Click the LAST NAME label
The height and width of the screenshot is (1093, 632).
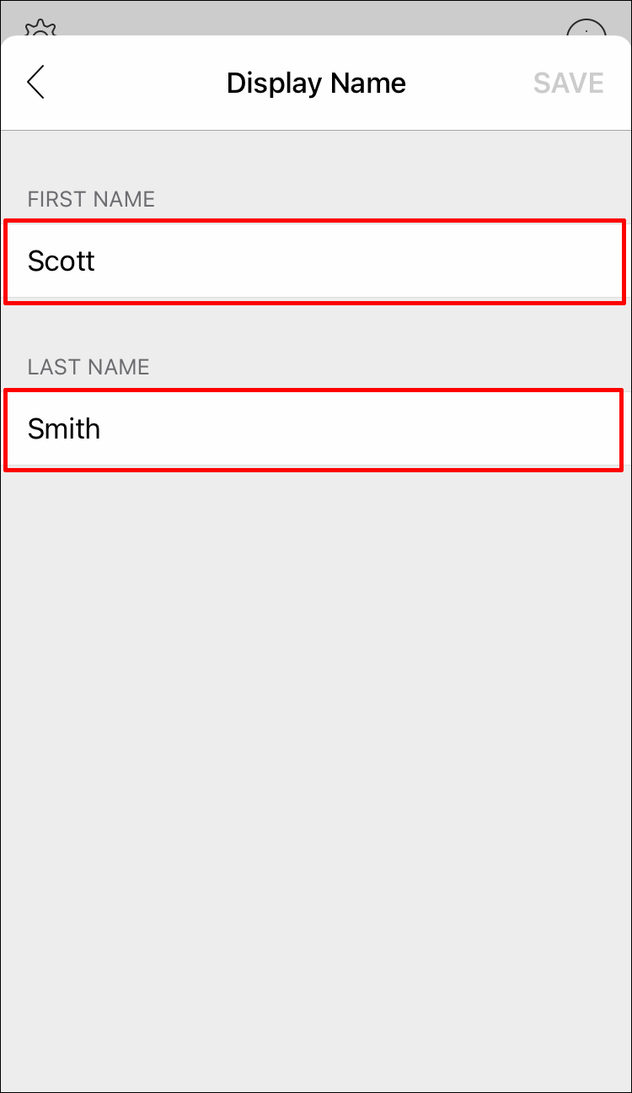(x=88, y=367)
